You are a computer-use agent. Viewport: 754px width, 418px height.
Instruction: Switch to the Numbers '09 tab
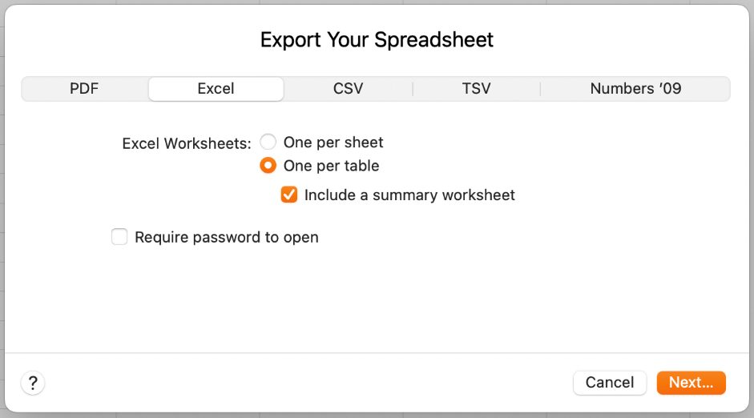click(635, 89)
